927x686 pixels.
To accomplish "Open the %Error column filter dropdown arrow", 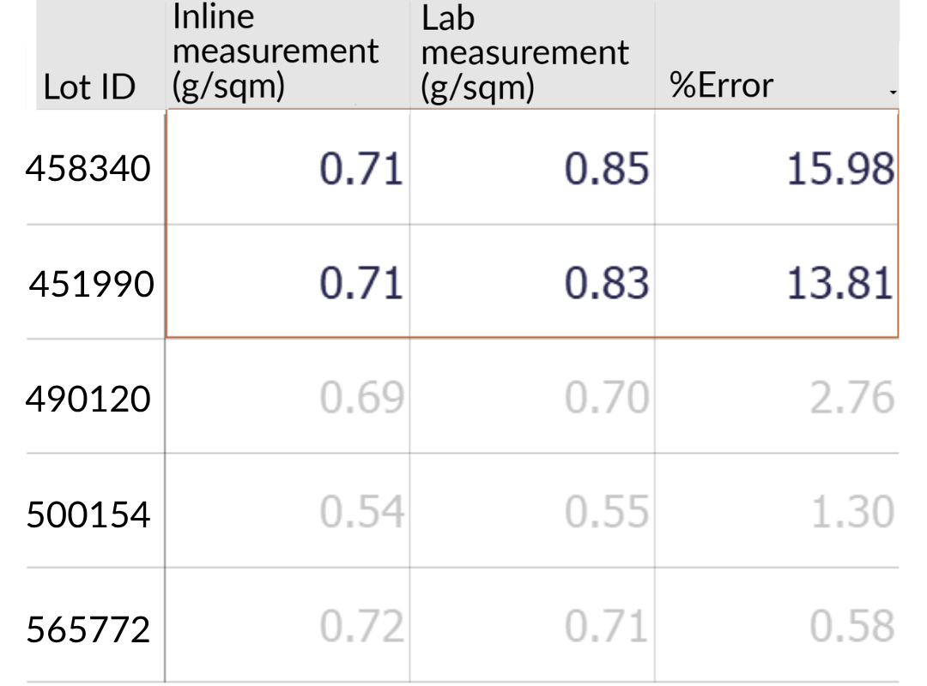I will click(x=893, y=90).
